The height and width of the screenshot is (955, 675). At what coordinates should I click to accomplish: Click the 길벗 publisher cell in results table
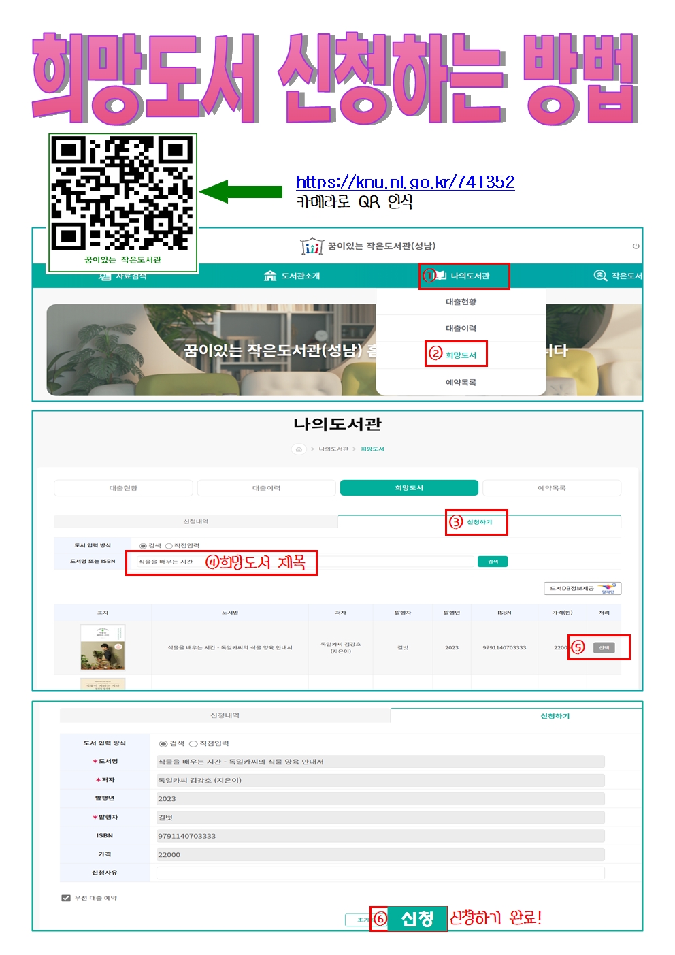pos(403,648)
